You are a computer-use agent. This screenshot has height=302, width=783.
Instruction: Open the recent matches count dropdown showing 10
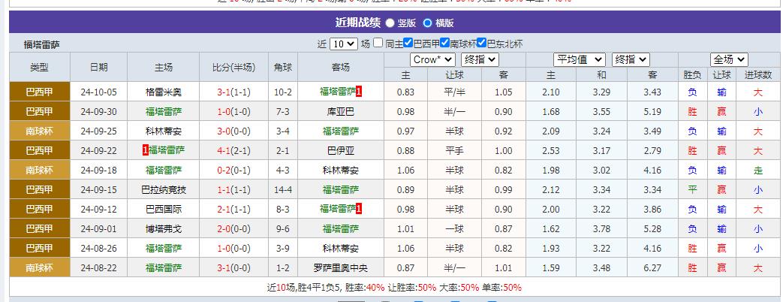343,44
